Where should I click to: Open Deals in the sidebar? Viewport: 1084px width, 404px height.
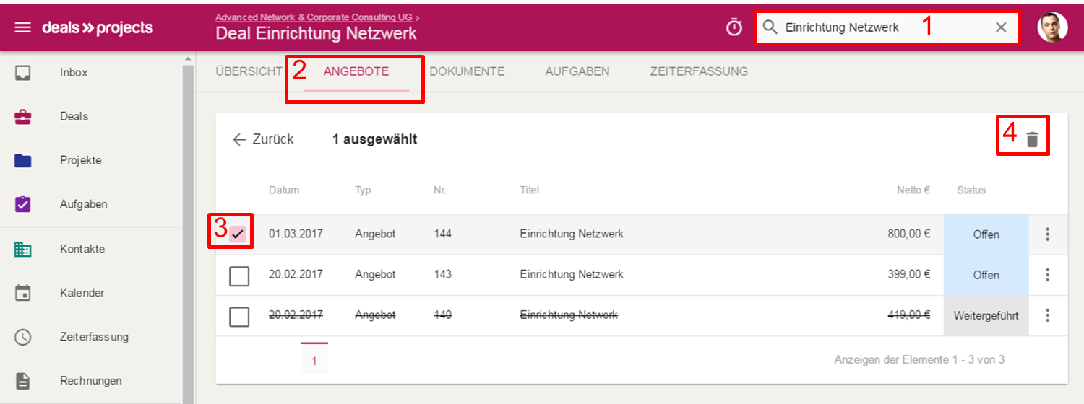(x=74, y=116)
